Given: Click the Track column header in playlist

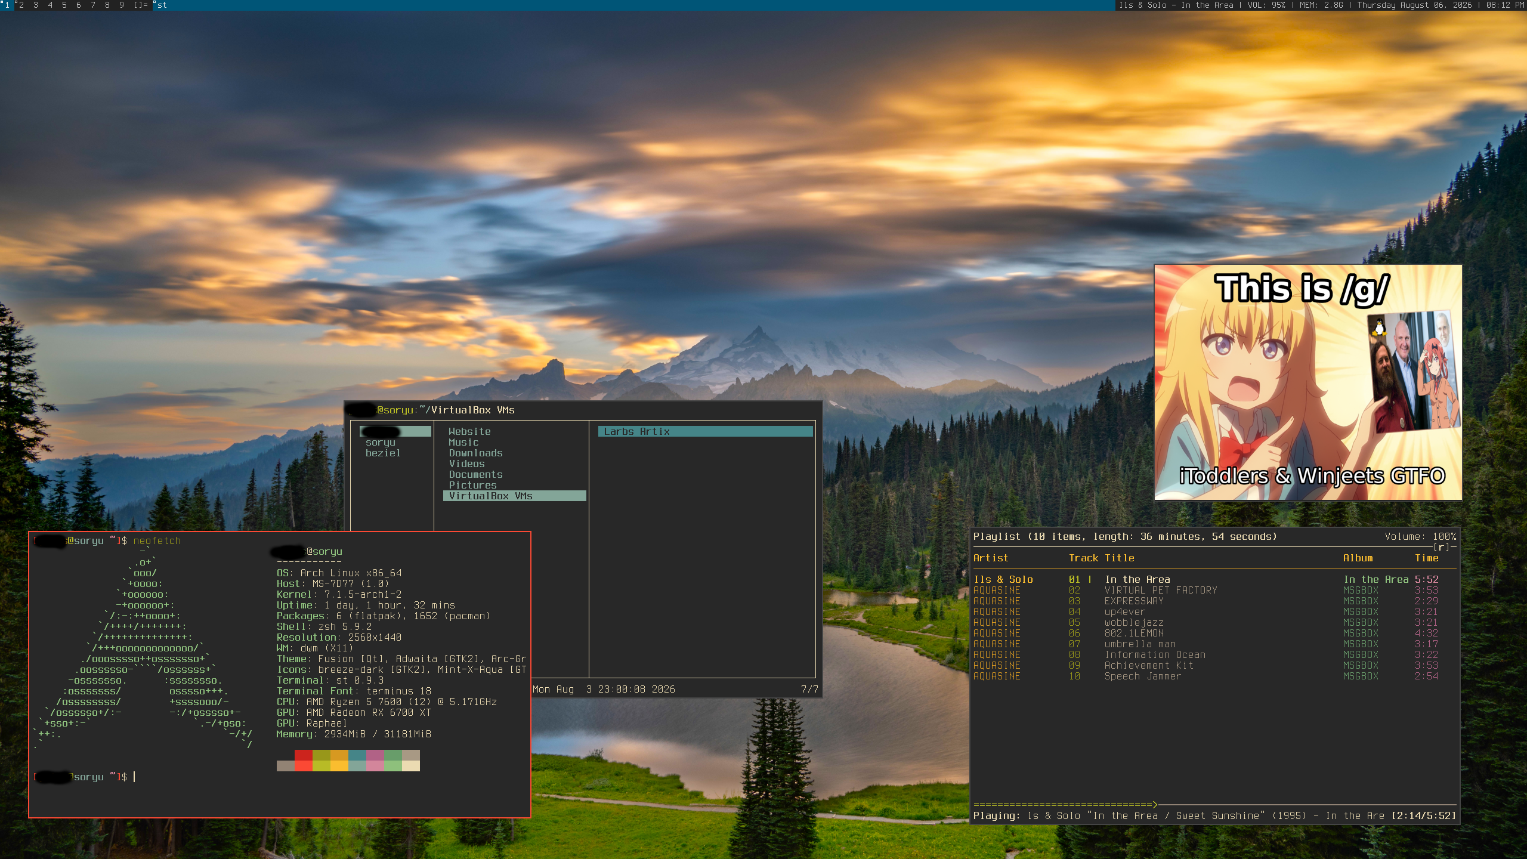Looking at the screenshot, I should point(1083,558).
